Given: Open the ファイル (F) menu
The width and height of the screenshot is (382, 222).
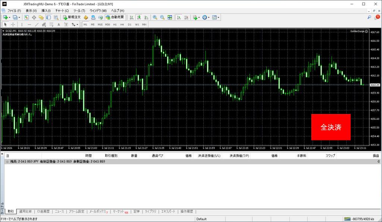Looking at the screenshot, I should (14, 11).
